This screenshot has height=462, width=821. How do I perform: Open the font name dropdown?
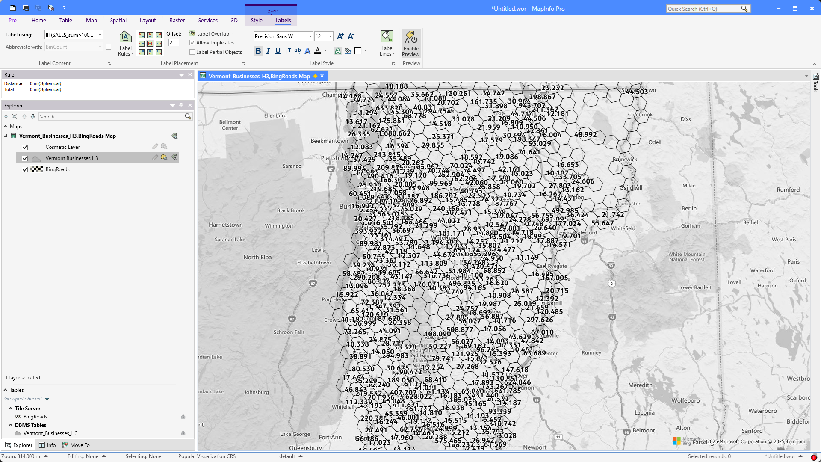tap(310, 36)
